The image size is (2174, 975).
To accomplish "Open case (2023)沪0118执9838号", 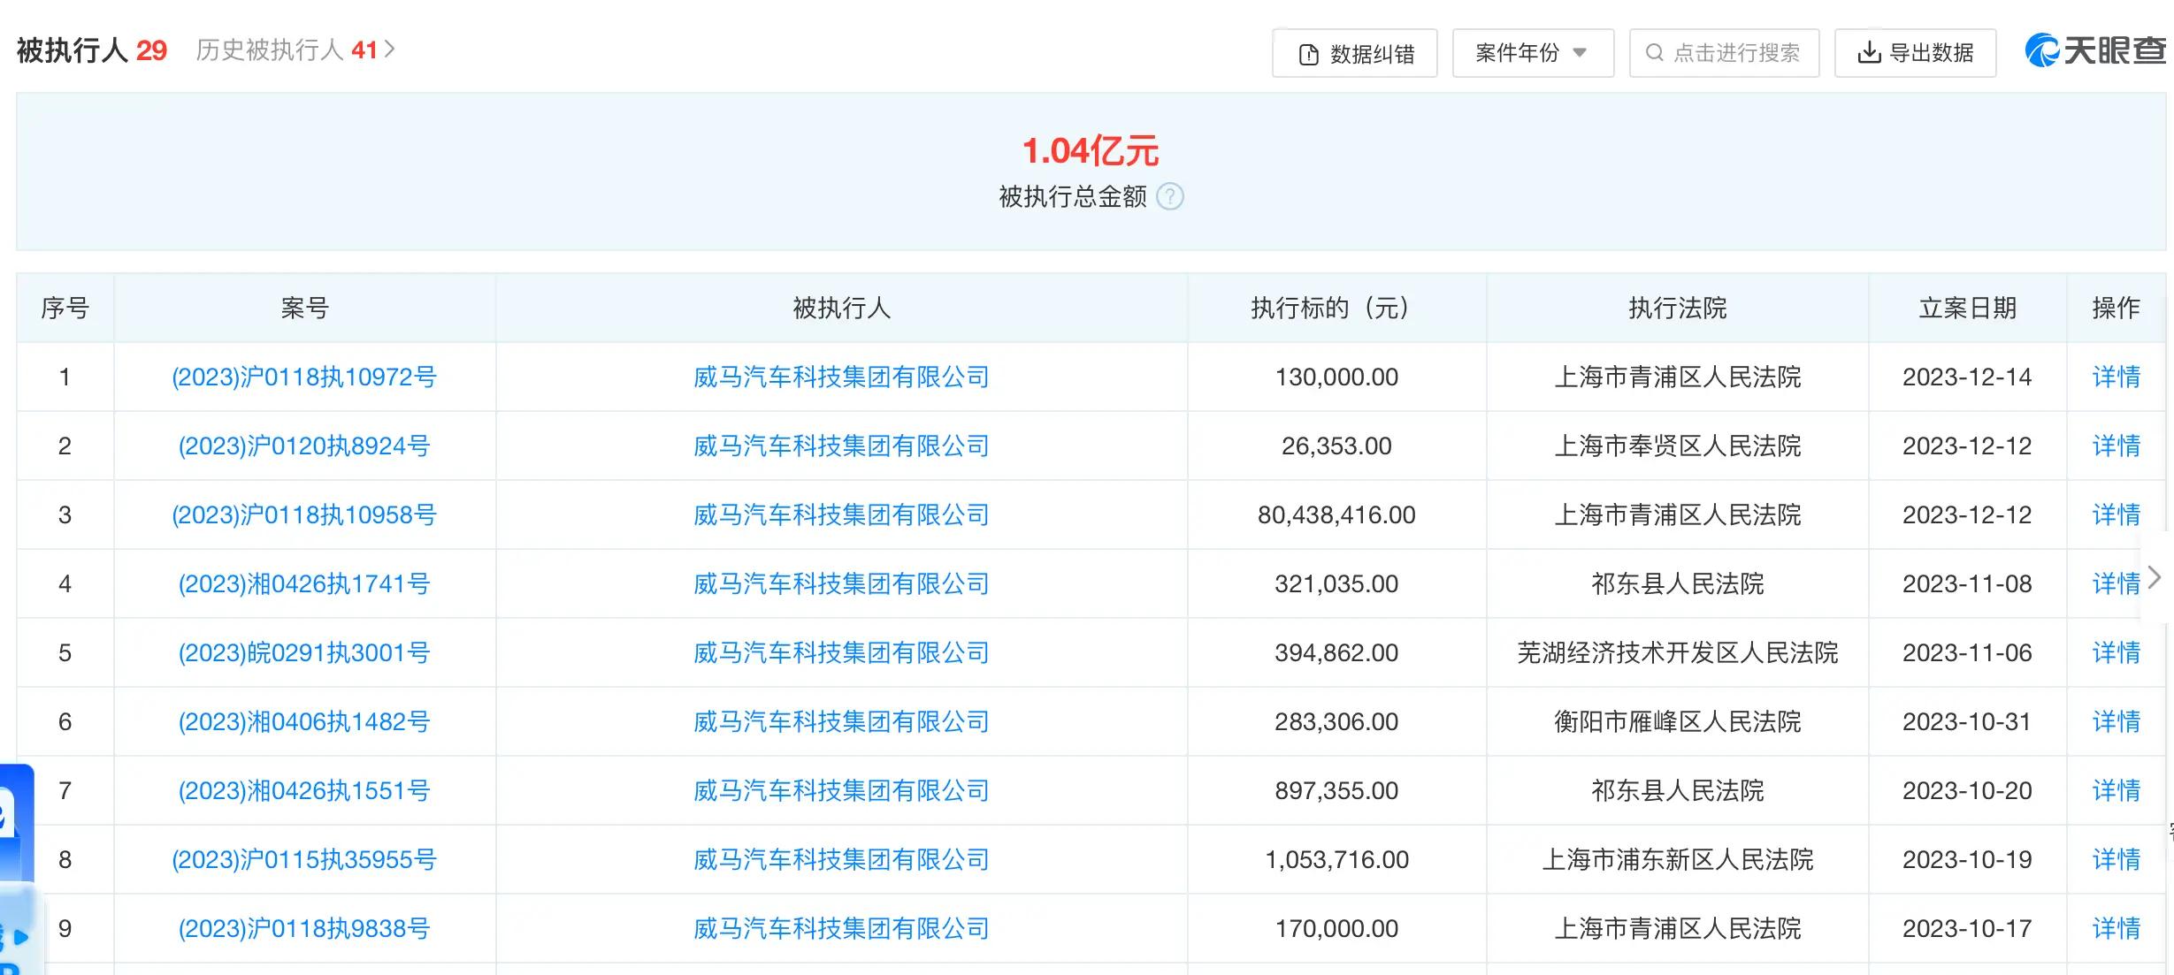I will (304, 929).
